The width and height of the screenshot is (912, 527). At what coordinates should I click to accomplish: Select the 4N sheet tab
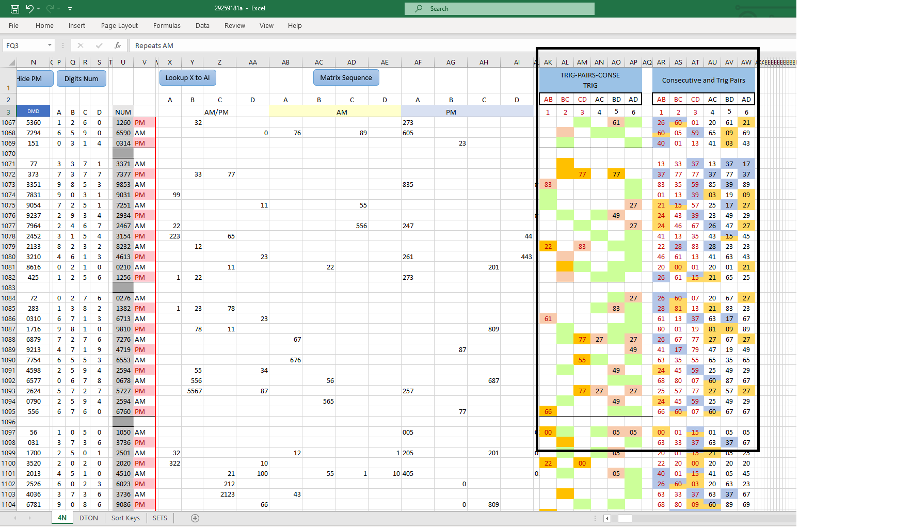pyautogui.click(x=62, y=518)
